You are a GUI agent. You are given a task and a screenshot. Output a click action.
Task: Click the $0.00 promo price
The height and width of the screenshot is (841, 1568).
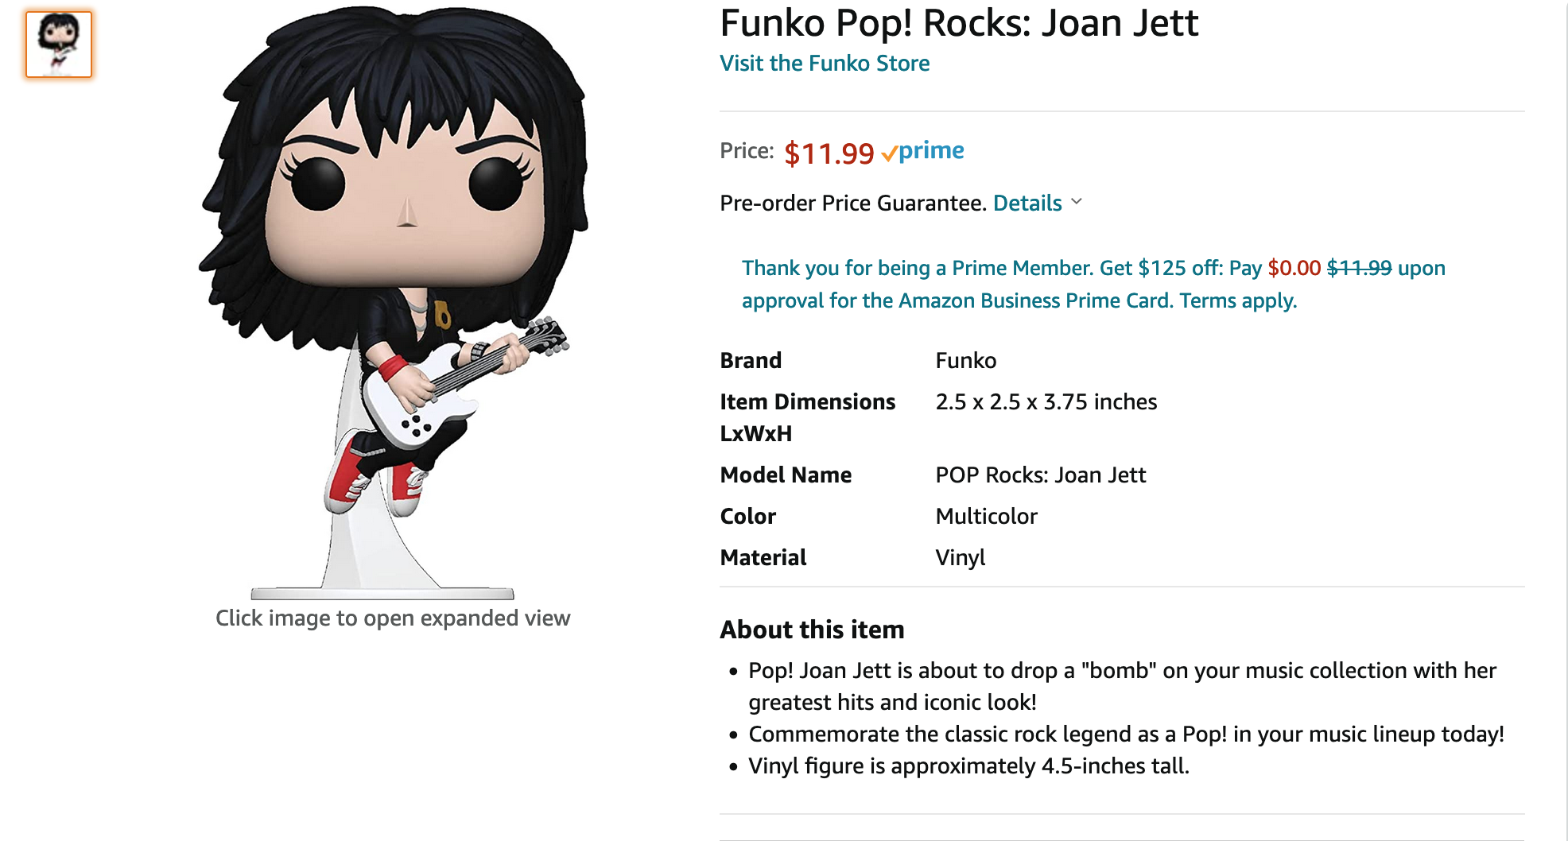tap(1294, 269)
